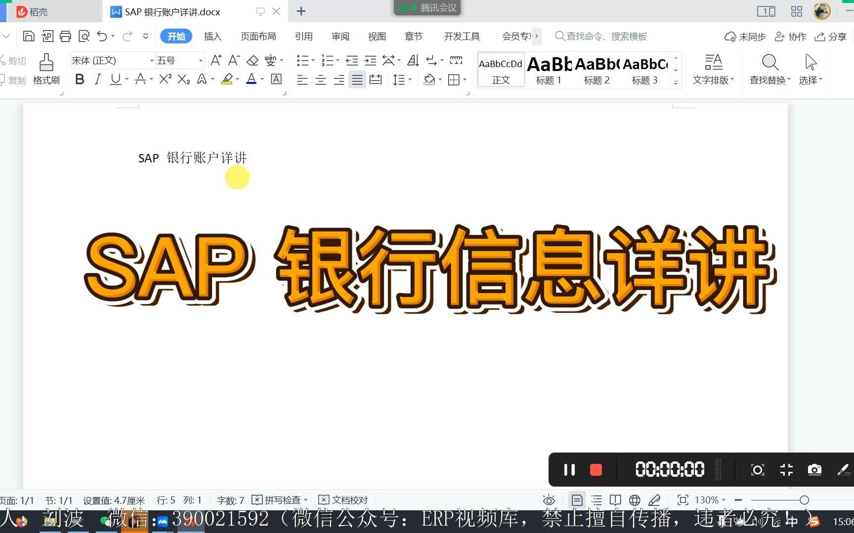Decrease font size with A- icon
The width and height of the screenshot is (854, 533).
pyautogui.click(x=234, y=60)
